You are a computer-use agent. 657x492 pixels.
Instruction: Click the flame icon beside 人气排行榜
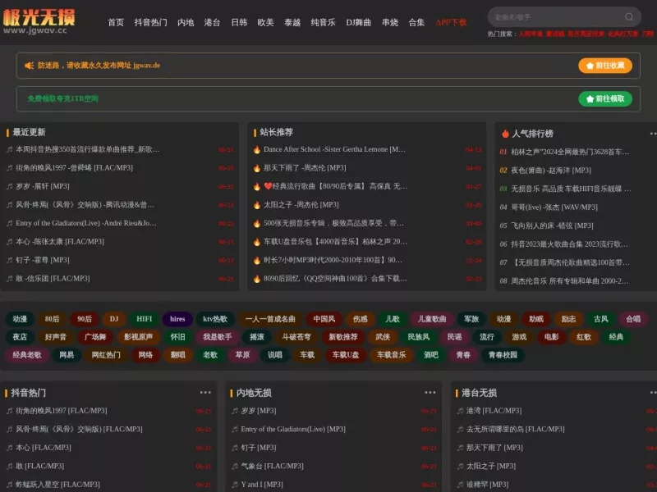tap(505, 134)
